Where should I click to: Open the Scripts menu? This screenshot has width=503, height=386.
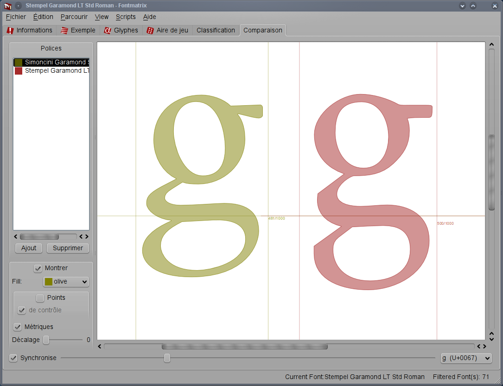tap(126, 17)
